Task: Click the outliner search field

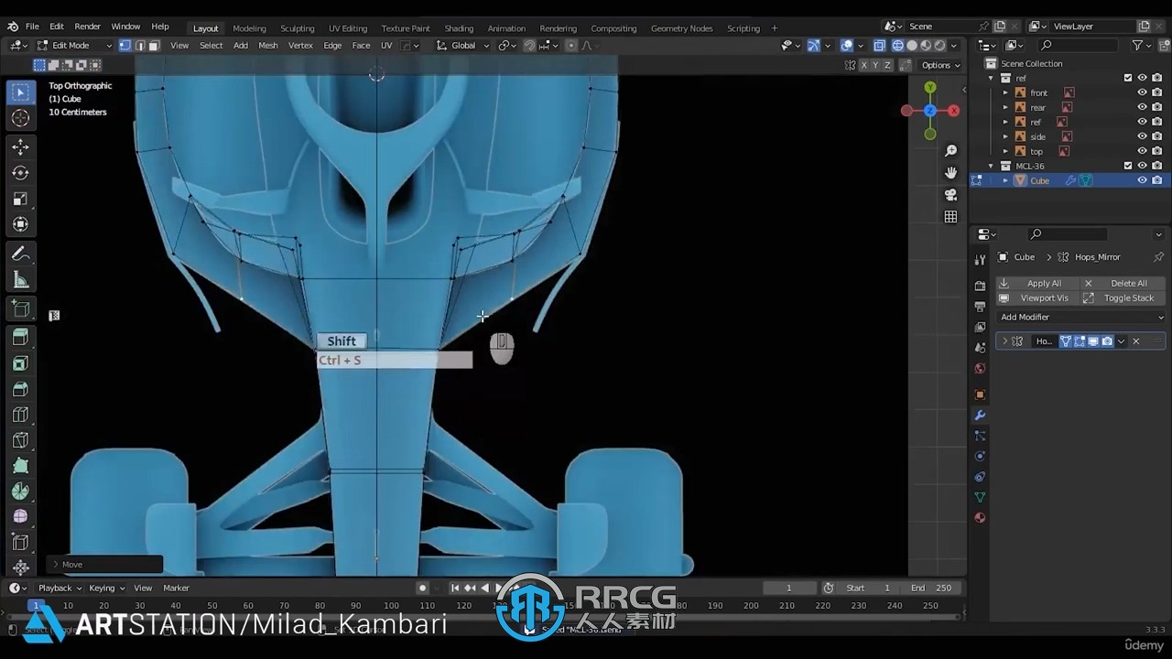Action: (x=1079, y=45)
